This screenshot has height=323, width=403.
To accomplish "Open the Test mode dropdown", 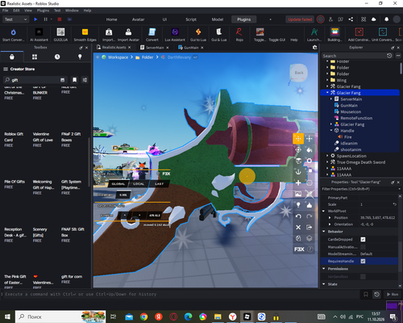I will coord(15,19).
